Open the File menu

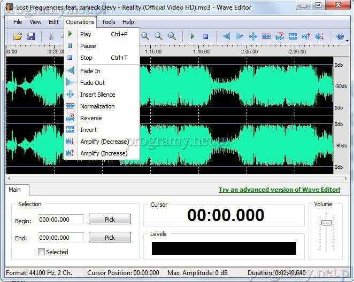[18, 22]
